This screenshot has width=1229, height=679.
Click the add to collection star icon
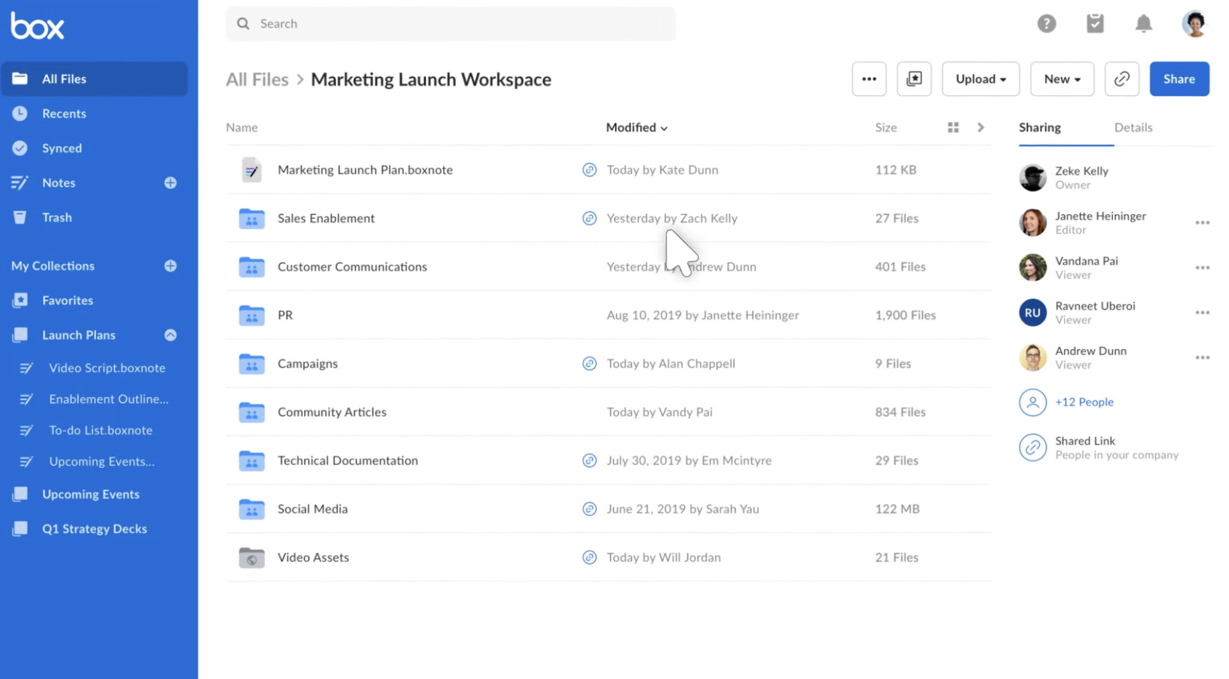(913, 79)
